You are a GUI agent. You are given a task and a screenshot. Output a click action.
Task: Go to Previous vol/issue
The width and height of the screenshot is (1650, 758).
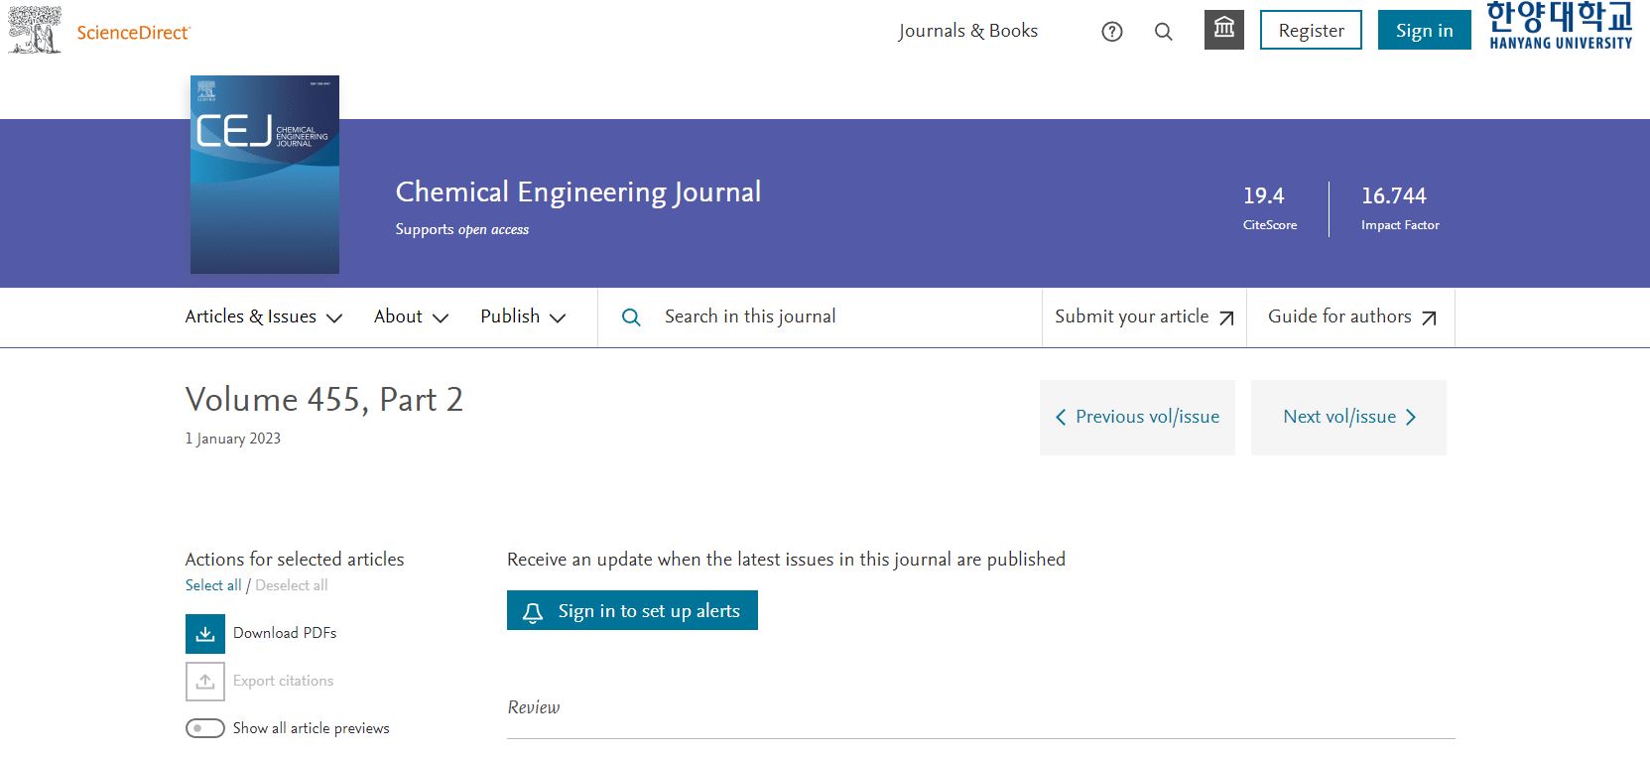[x=1137, y=417]
